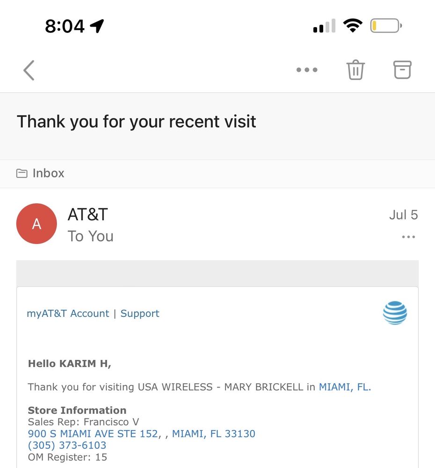
Task: Tap the AT&T globe logo in email
Action: pyautogui.click(x=395, y=313)
